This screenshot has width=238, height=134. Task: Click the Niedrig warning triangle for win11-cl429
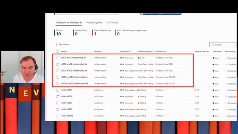pyautogui.click(x=139, y=109)
